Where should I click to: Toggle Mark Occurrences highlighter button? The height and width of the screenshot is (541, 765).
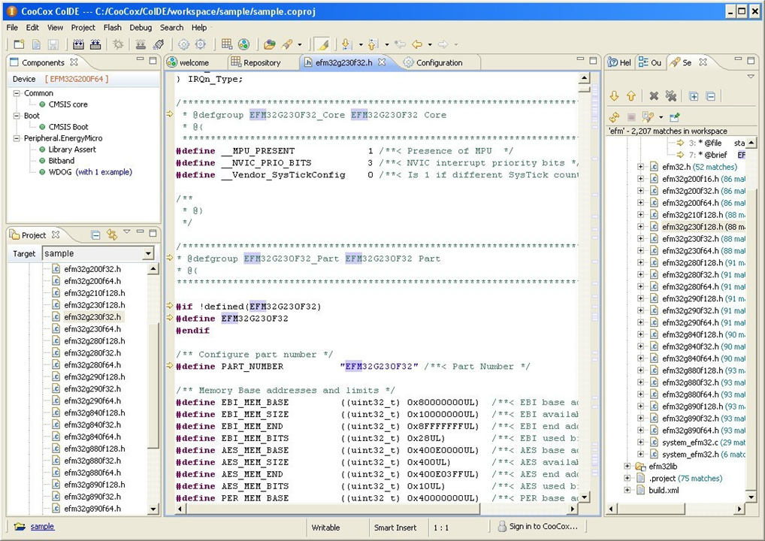tap(322, 45)
